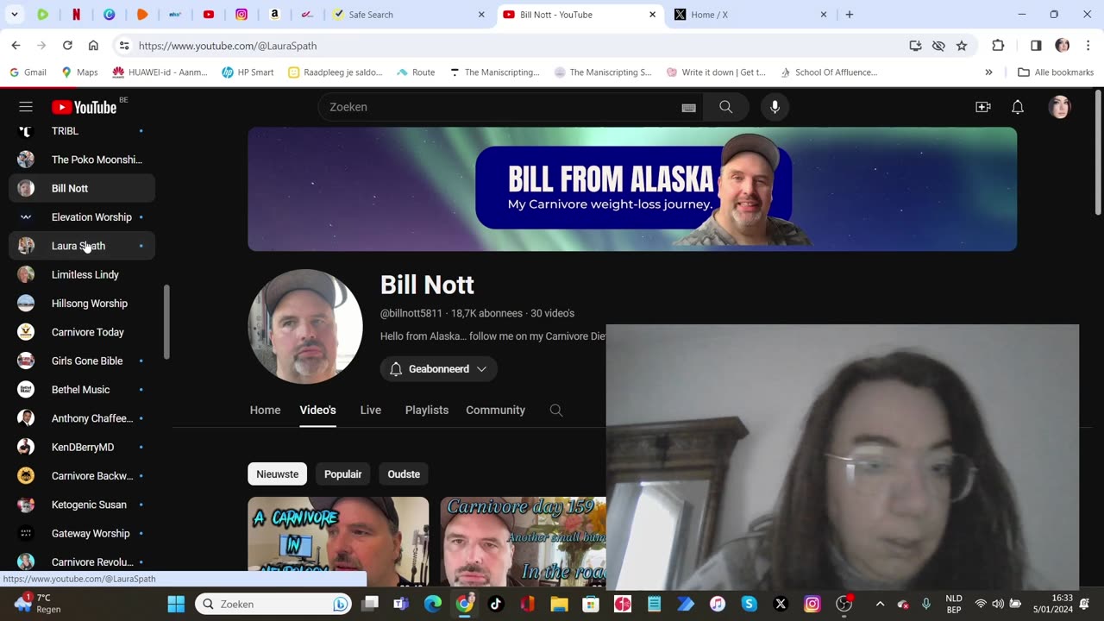Switch to the pinned Amazon tab
The height and width of the screenshot is (621, 1104).
click(x=274, y=15)
